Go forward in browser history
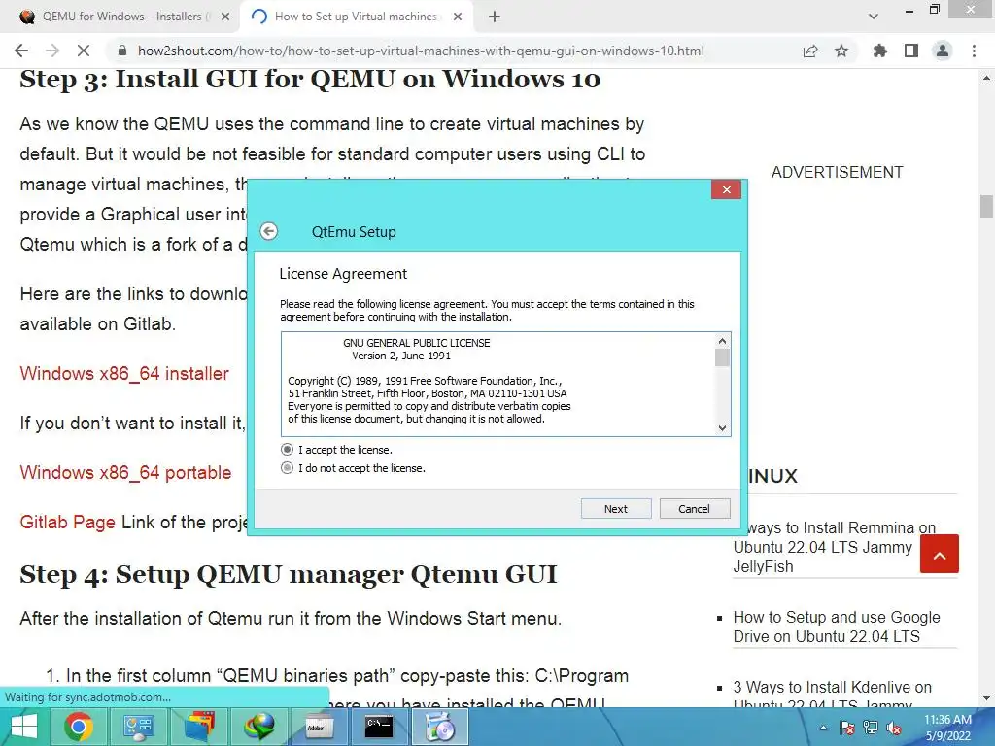 click(x=52, y=51)
